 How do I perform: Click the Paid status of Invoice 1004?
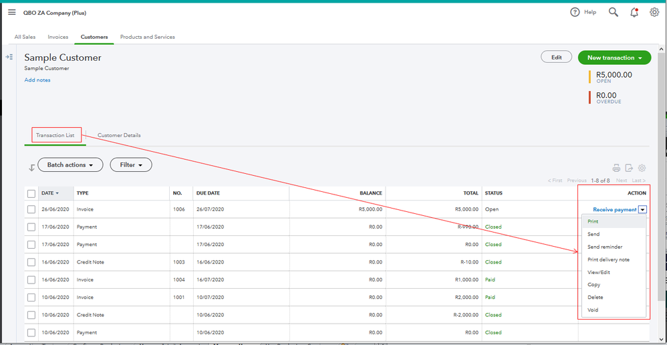pos(490,280)
